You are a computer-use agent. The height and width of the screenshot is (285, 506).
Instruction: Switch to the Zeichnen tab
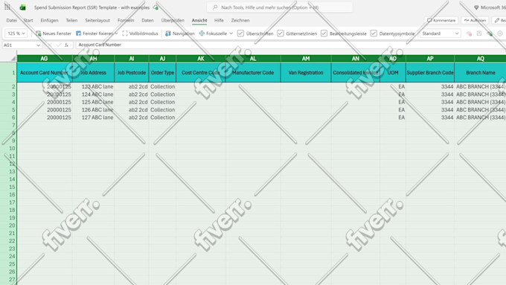click(x=240, y=20)
